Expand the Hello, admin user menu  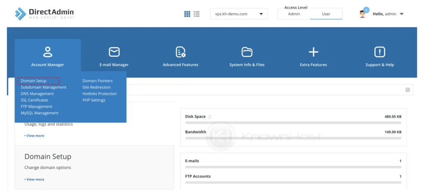tap(388, 14)
